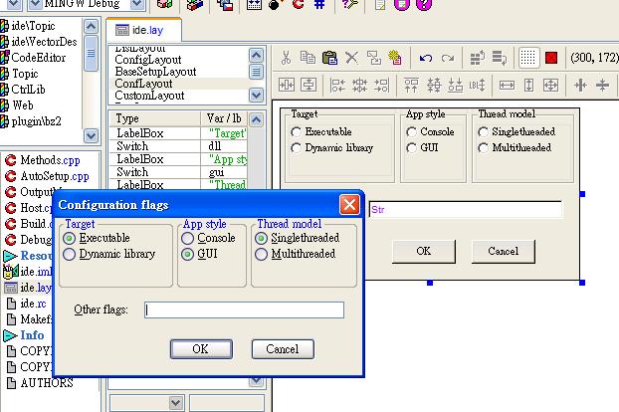This screenshot has height=412, width=619.
Task: Switch to the ide.lay tab
Action: pos(140,31)
